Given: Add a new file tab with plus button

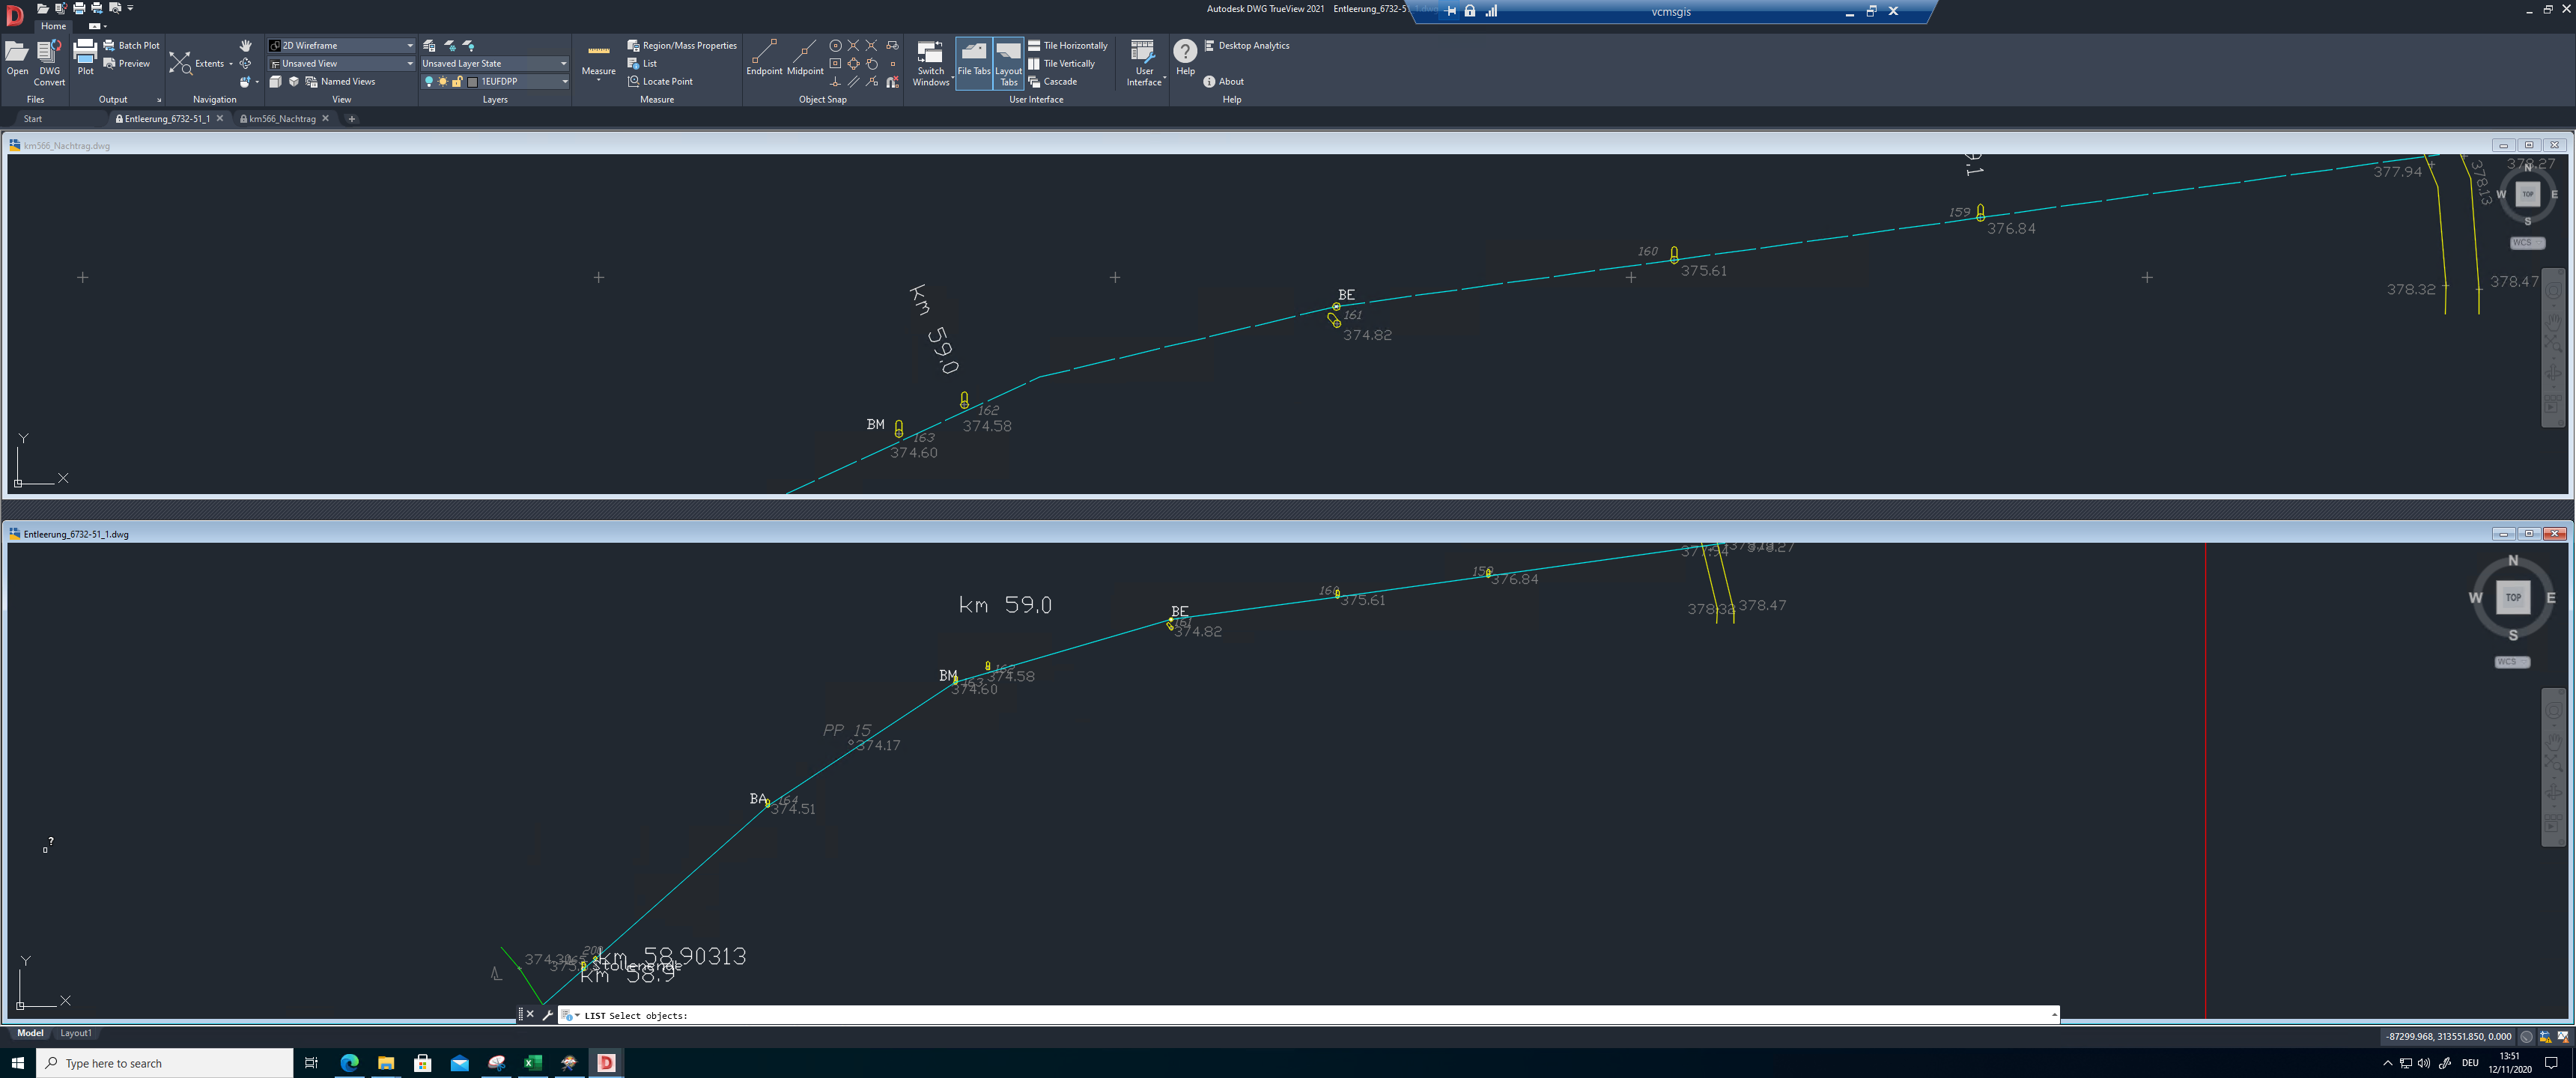Looking at the screenshot, I should [351, 118].
